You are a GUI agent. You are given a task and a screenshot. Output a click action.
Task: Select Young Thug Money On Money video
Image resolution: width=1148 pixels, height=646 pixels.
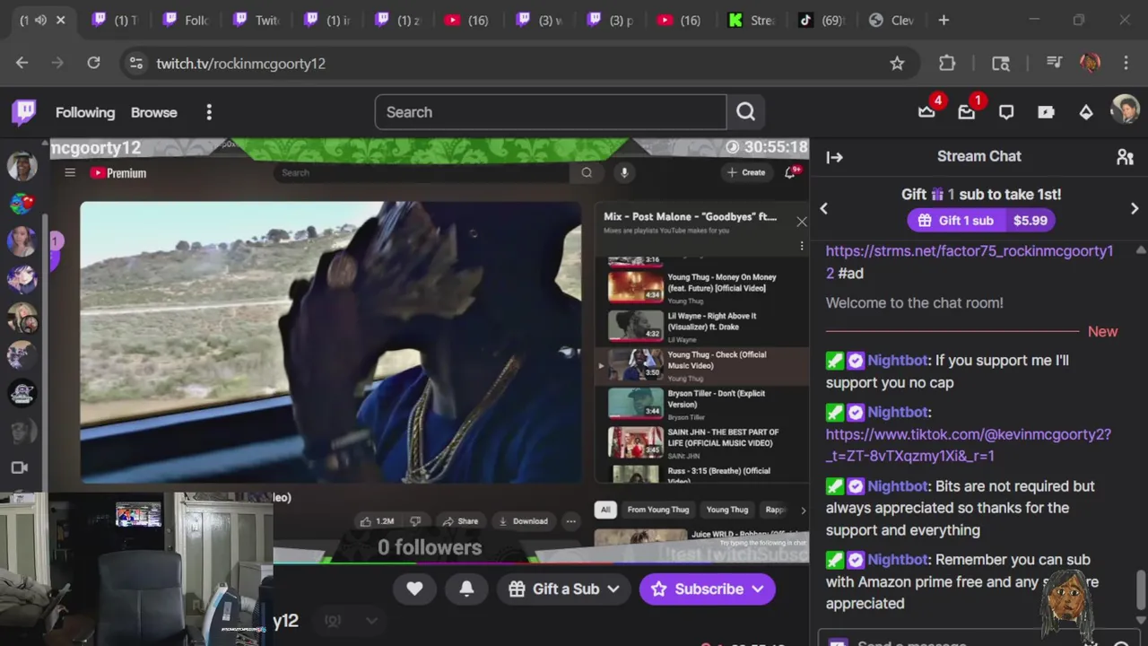(x=702, y=288)
